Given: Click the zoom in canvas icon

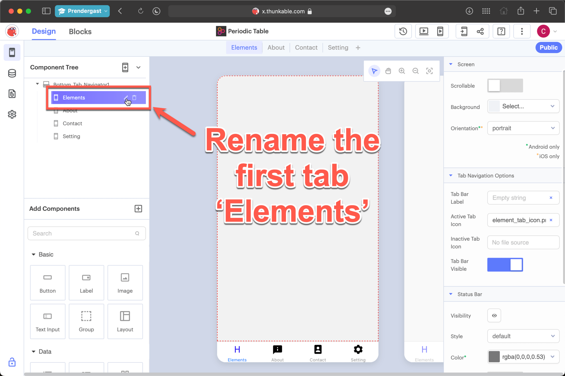Looking at the screenshot, I should (x=402, y=71).
